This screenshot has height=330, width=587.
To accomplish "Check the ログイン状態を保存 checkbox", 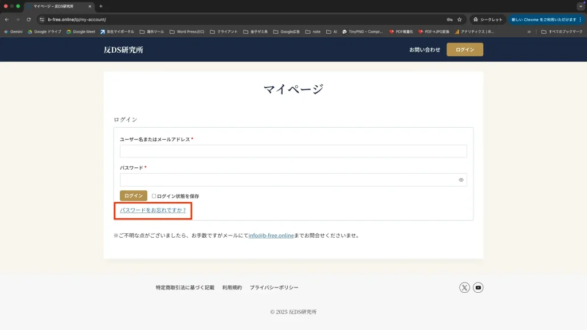I will click(x=154, y=196).
